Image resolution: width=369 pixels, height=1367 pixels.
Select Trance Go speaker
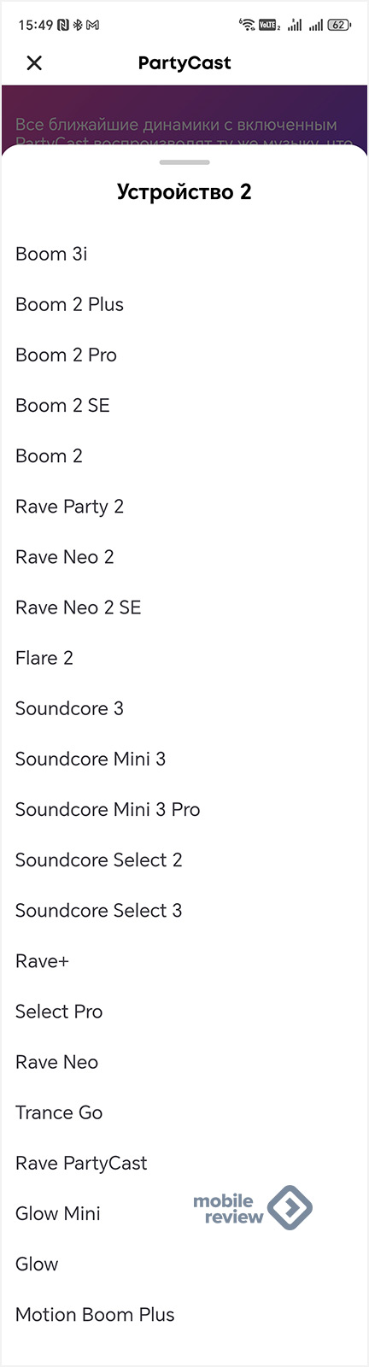[x=184, y=1112]
